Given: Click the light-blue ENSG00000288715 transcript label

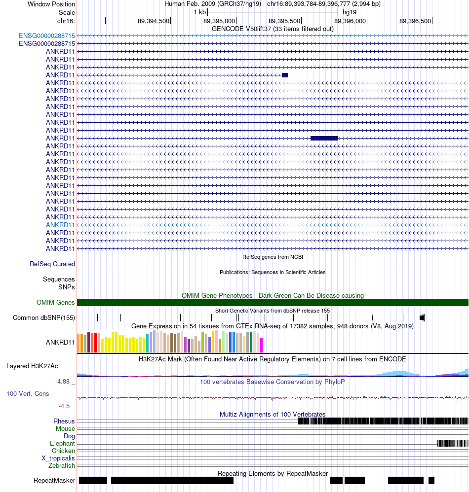Looking at the screenshot, I should [x=47, y=36].
